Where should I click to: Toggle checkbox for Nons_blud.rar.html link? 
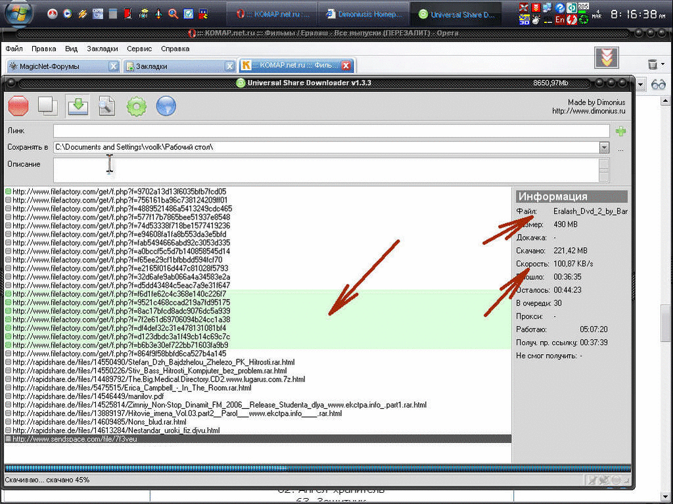[8, 422]
